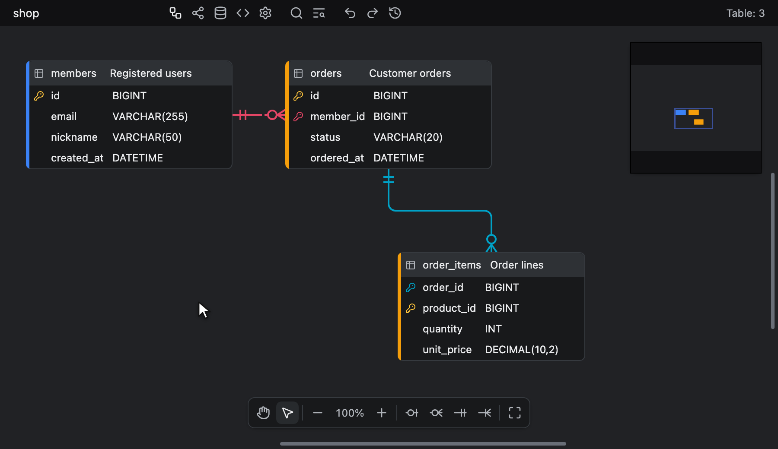Select the hand pan tool
The image size is (778, 449).
point(263,413)
